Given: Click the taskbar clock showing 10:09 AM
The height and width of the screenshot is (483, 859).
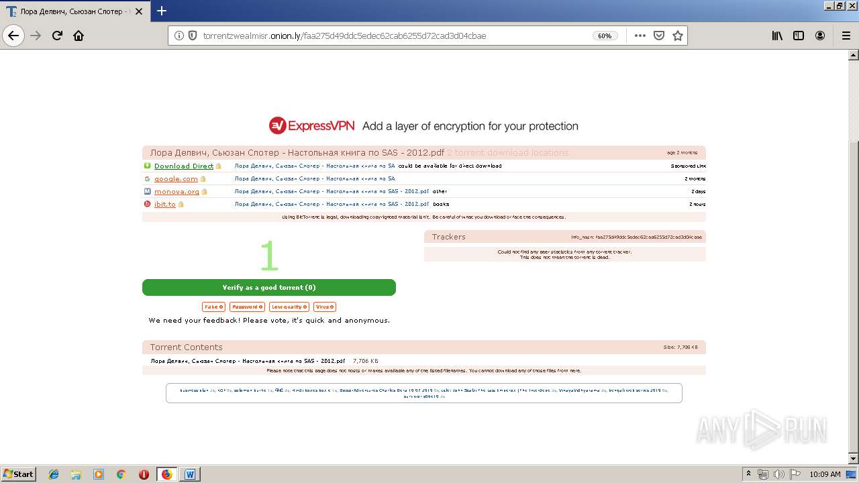Looking at the screenshot, I should coord(825,474).
